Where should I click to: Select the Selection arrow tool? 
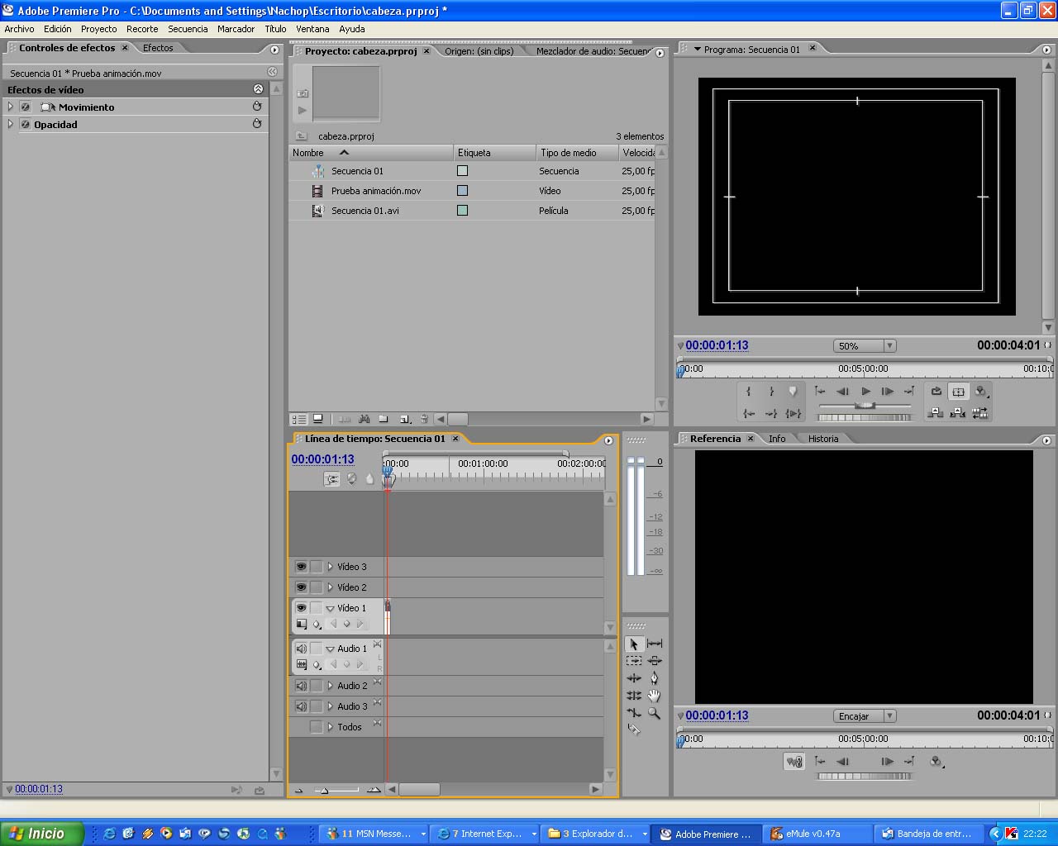tap(634, 644)
